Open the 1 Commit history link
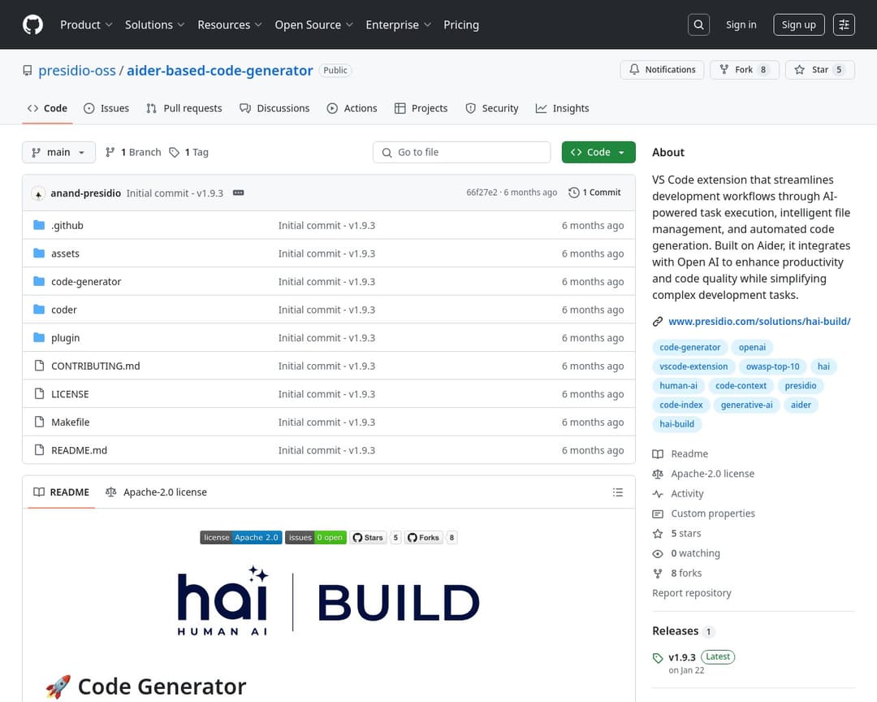This screenshot has height=702, width=877. [594, 193]
